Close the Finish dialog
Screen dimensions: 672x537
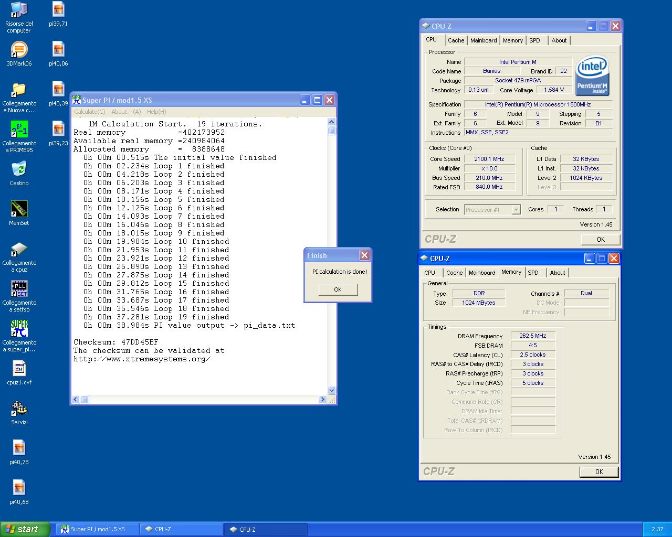click(x=364, y=255)
